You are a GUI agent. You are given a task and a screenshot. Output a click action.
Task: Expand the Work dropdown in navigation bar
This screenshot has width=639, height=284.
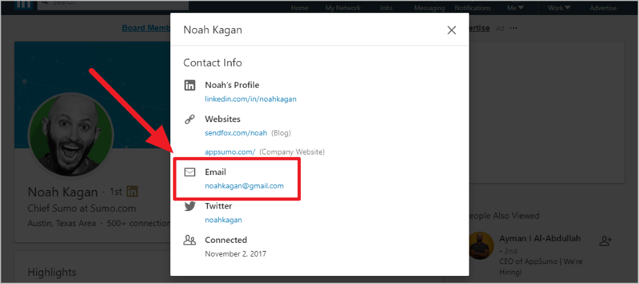point(559,8)
